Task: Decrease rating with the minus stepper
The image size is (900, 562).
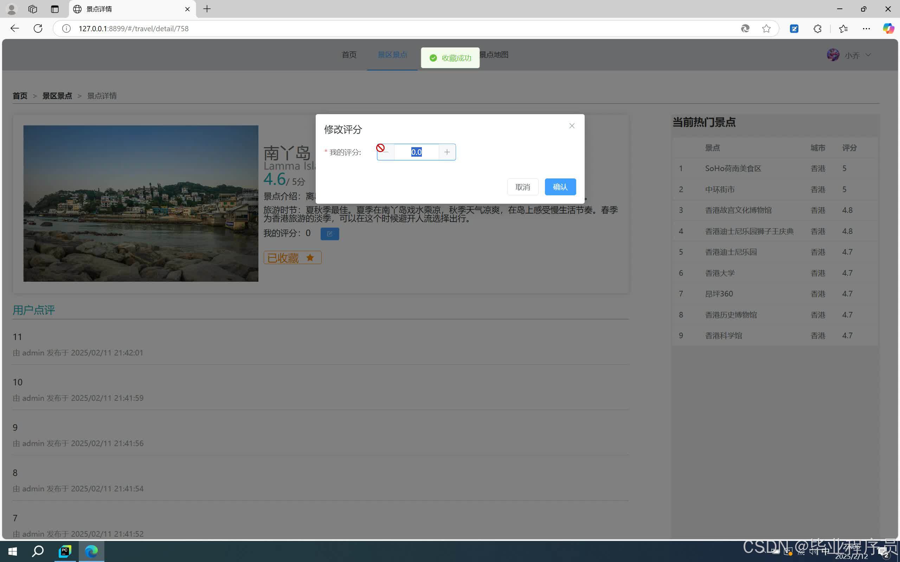Action: click(x=386, y=152)
